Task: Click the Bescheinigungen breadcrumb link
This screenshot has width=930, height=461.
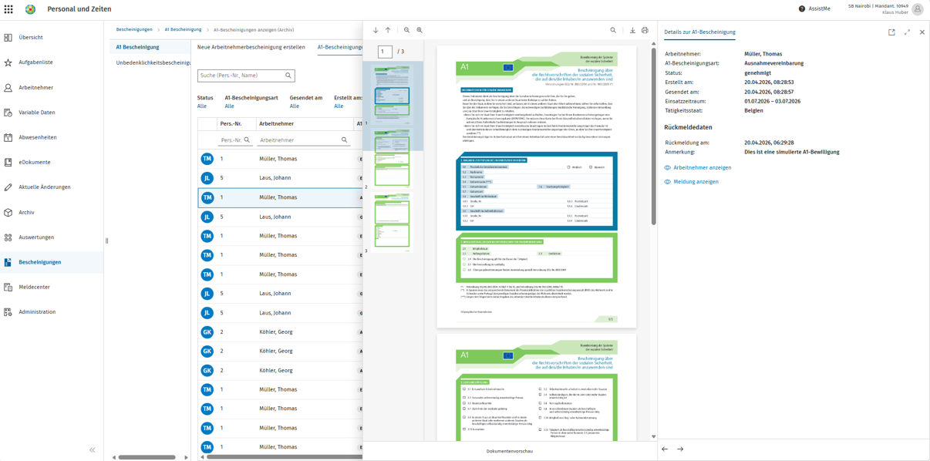Action: coord(134,29)
